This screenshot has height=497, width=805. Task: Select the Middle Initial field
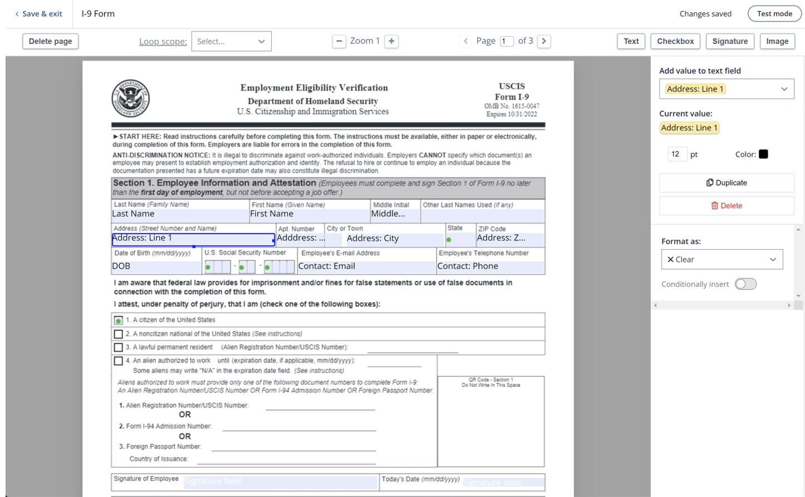(395, 215)
